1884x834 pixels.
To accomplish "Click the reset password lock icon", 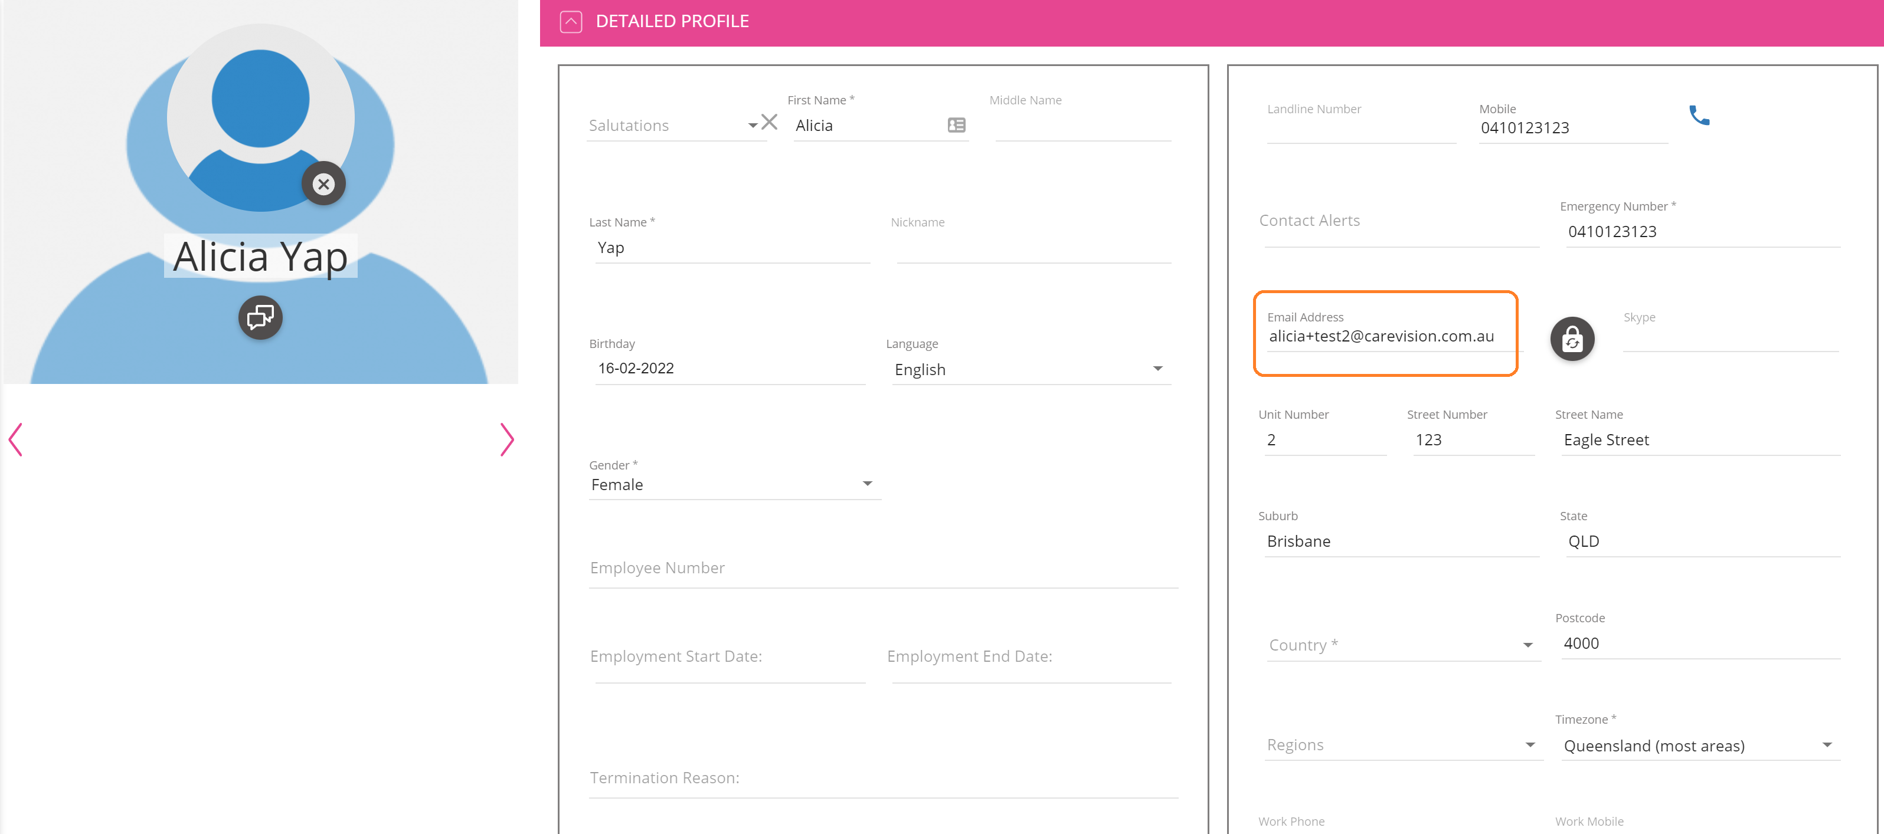I will coord(1572,339).
